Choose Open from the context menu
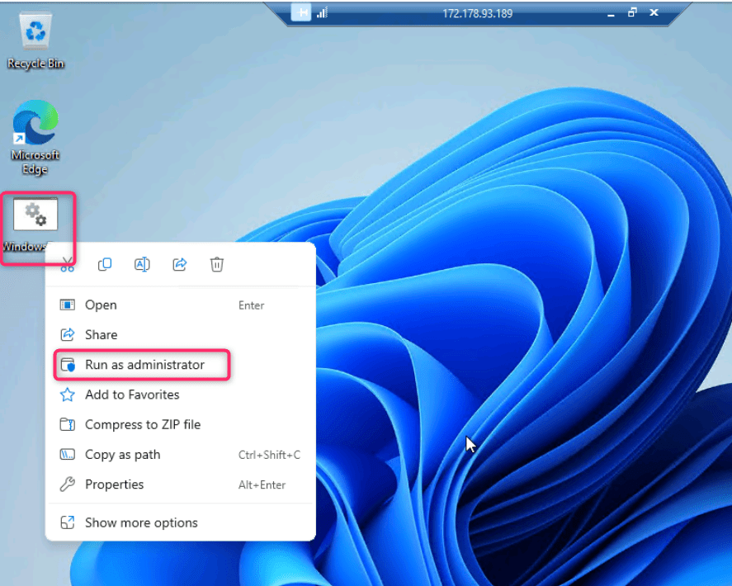The image size is (732, 586). pyautogui.click(x=101, y=305)
